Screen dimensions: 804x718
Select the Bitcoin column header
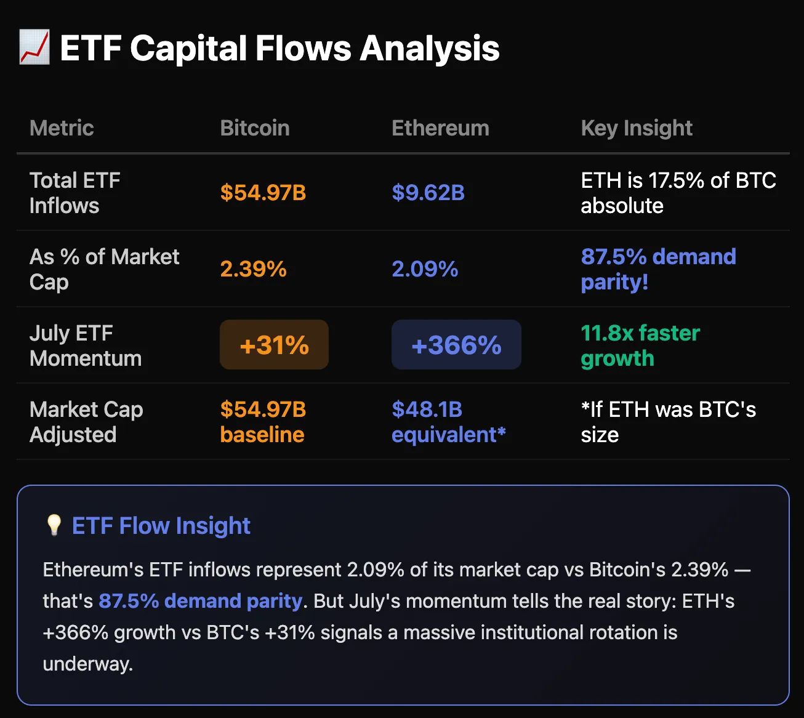[x=255, y=128]
